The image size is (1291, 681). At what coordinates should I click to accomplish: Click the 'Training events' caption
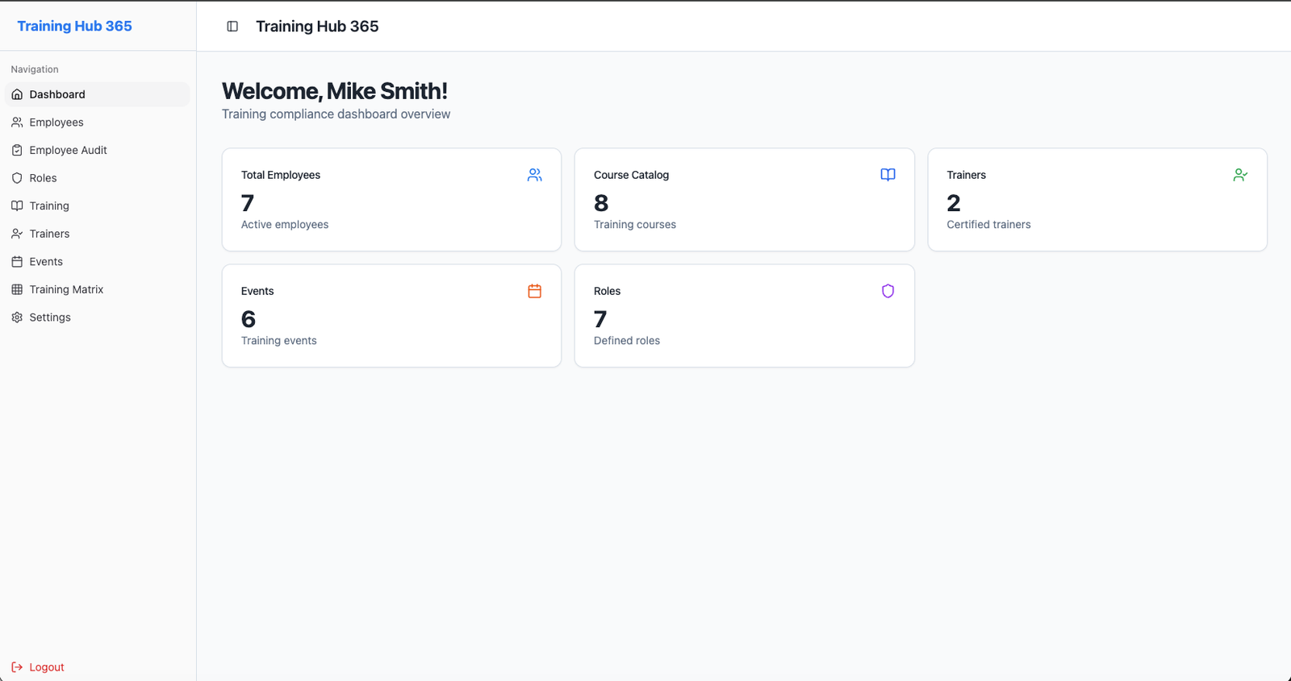(x=278, y=341)
